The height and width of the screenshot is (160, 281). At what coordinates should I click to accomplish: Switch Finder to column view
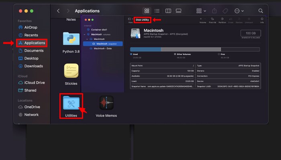168,11
